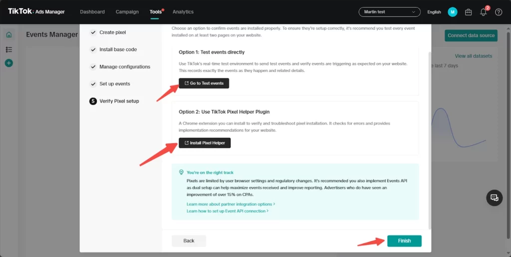
Task: Open the notifications bell icon
Action: click(x=483, y=12)
